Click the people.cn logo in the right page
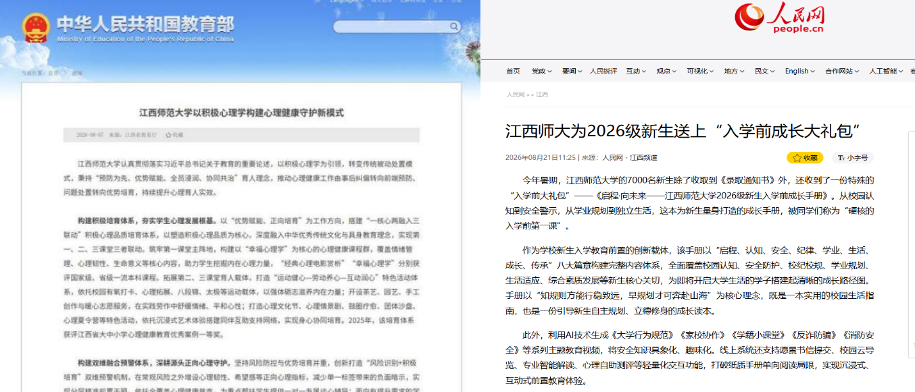This screenshot has height=392, width=915. [780, 18]
